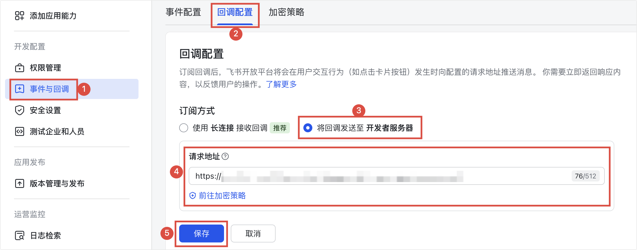Click the 版本管理与发布 upload icon
This screenshot has height=250, width=637.
pos(20,183)
